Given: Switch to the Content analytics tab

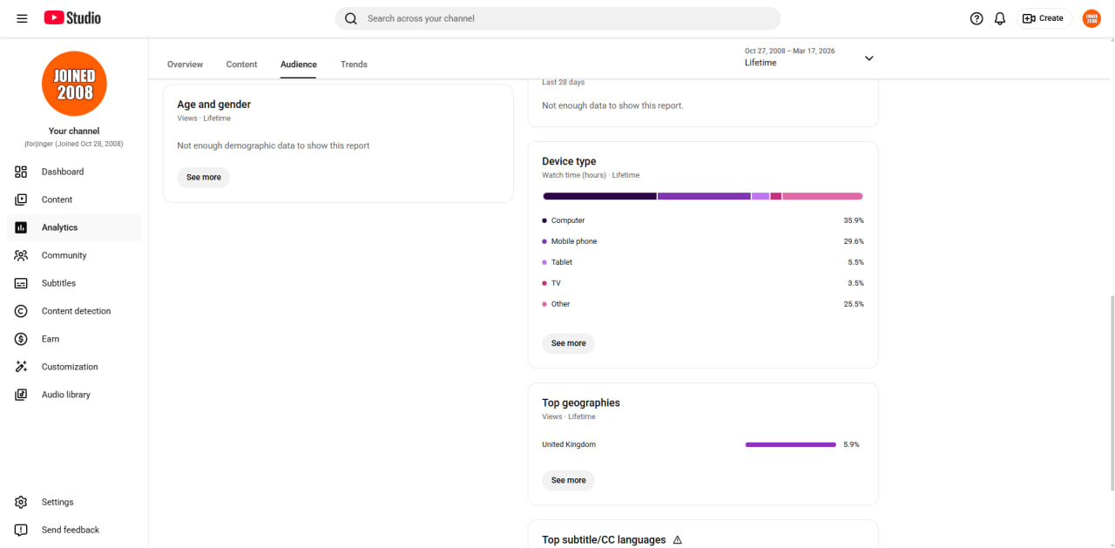Looking at the screenshot, I should (241, 64).
